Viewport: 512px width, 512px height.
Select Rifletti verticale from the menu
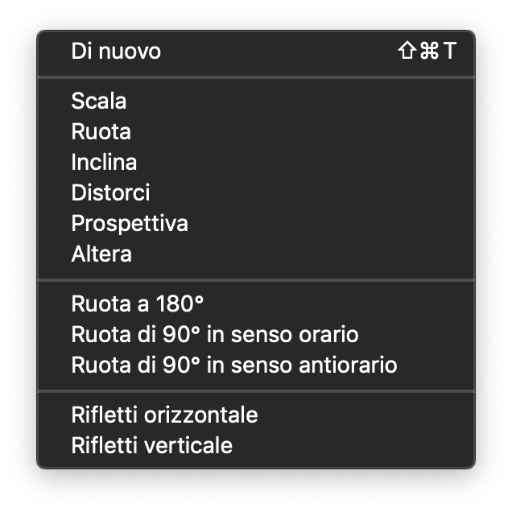[x=151, y=446]
